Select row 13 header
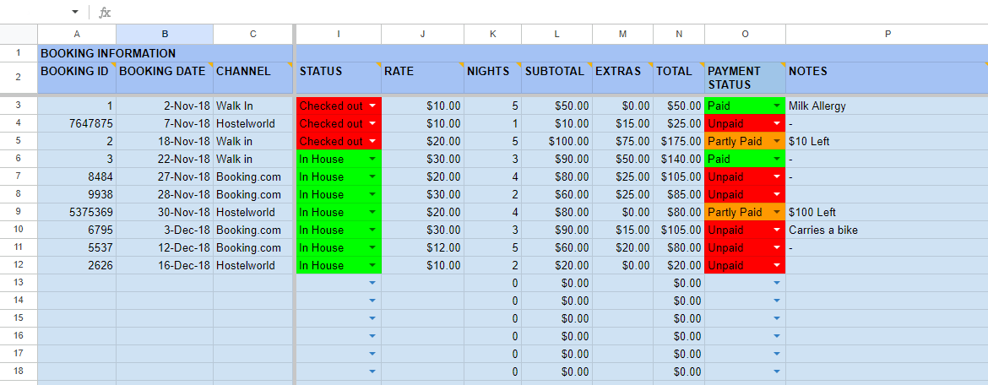 coord(19,283)
